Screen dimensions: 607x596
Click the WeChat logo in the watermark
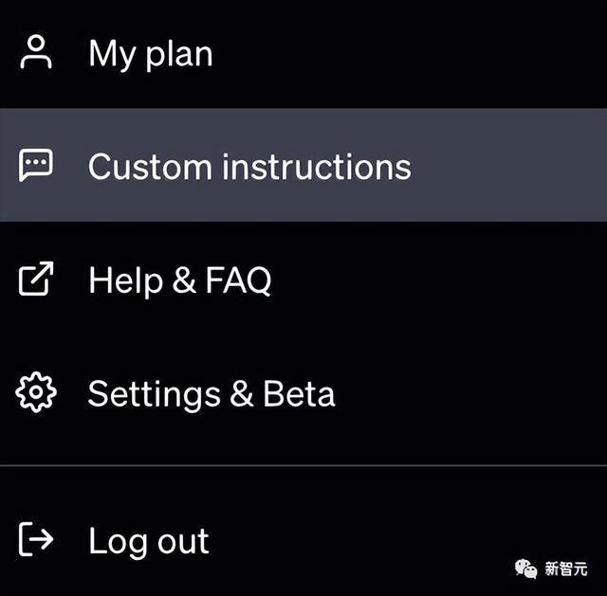click(525, 568)
